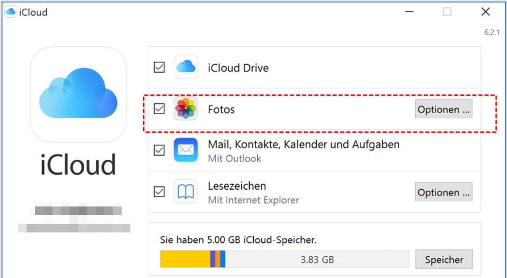Click the Fotos pinwheel icon
The image size is (507, 278).
[x=186, y=109]
